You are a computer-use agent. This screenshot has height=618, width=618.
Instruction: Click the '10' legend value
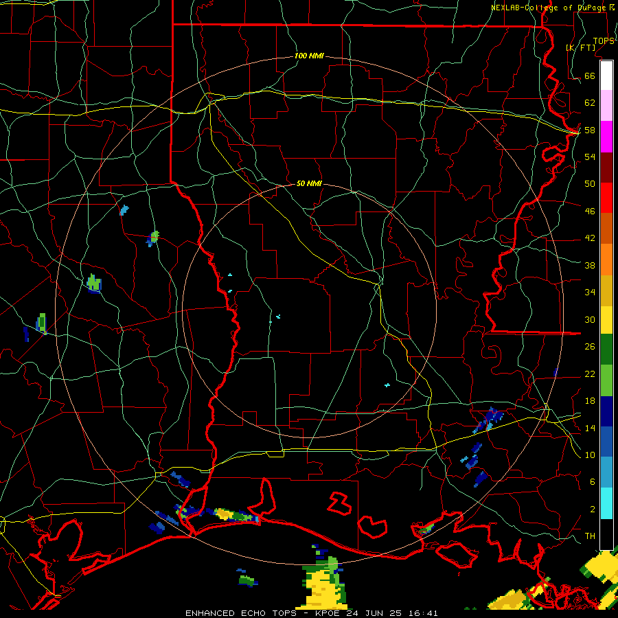590,455
